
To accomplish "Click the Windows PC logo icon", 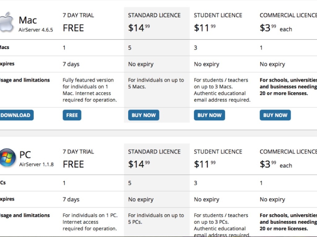I will click(7, 158).
